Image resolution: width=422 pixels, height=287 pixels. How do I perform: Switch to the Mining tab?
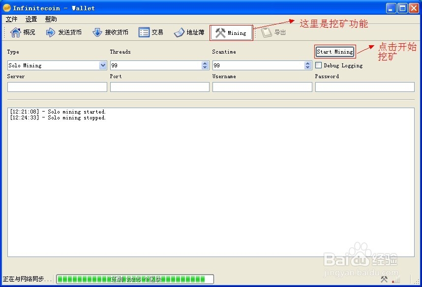coord(231,33)
